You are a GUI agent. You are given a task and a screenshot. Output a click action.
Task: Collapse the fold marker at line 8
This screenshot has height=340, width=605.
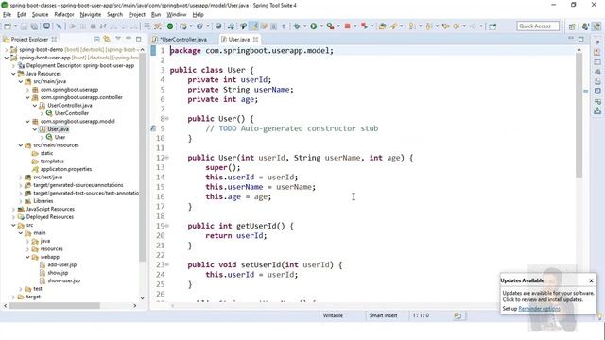pyautogui.click(x=167, y=119)
